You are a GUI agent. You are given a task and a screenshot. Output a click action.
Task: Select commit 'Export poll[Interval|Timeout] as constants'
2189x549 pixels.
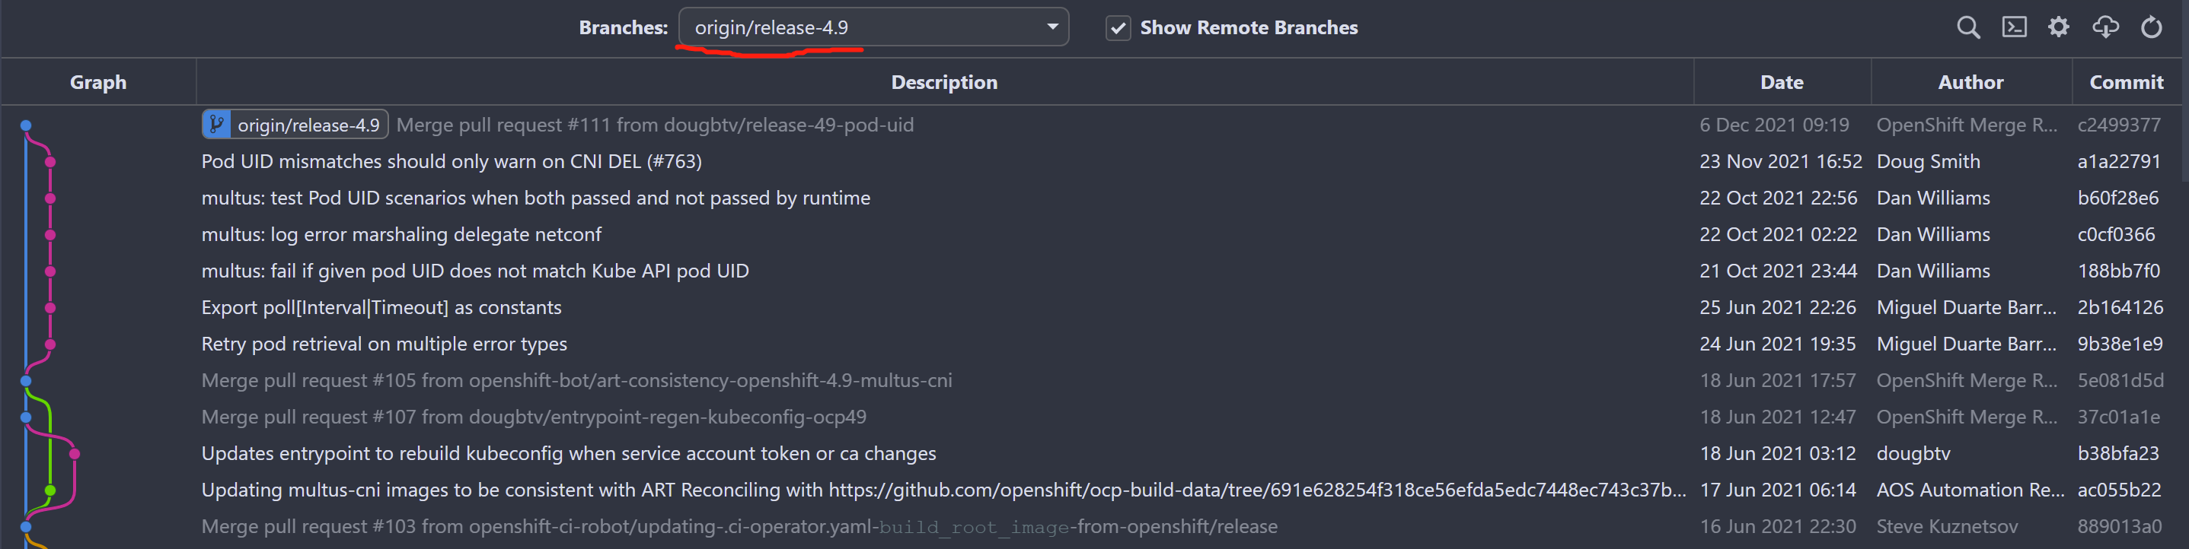tap(381, 307)
